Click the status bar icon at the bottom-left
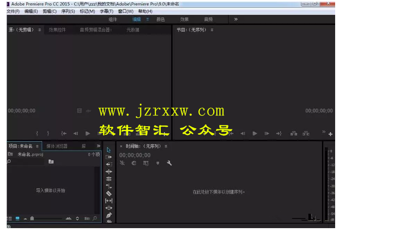Screen dimensions: 402x236 point(9,226)
